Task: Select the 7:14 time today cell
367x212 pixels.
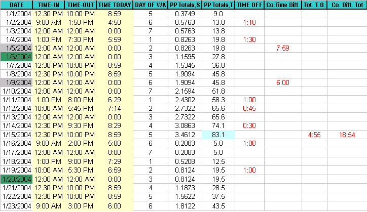Action: coord(115,108)
